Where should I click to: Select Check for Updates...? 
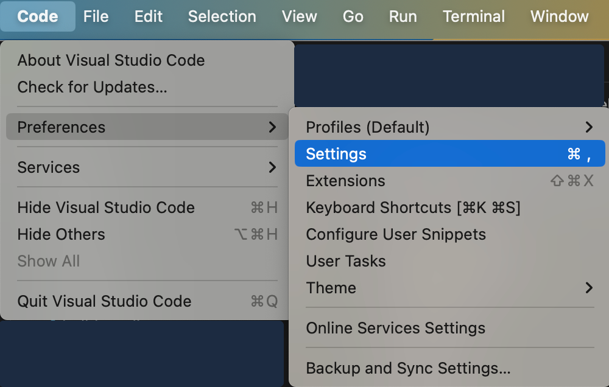tap(147, 87)
